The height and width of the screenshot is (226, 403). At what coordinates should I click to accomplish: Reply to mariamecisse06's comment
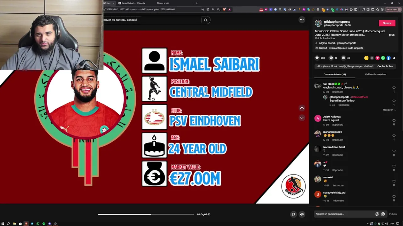(x=338, y=140)
